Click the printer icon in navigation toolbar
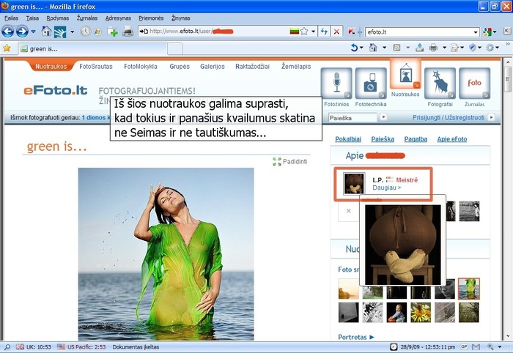This screenshot has height=353, width=513. coord(128,31)
